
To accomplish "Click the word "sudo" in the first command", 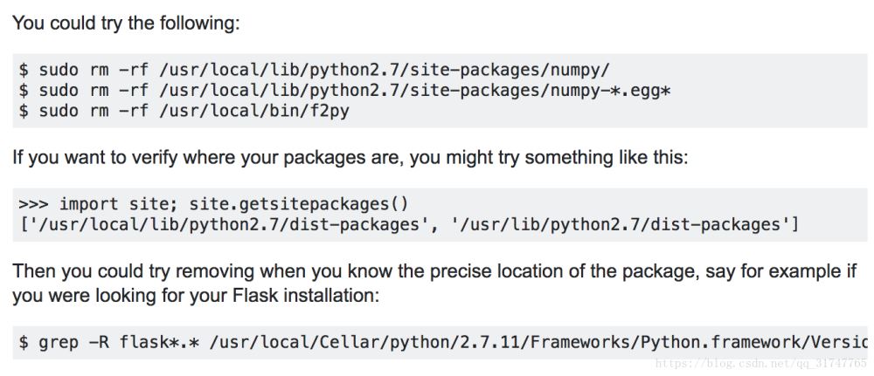I will [59, 70].
